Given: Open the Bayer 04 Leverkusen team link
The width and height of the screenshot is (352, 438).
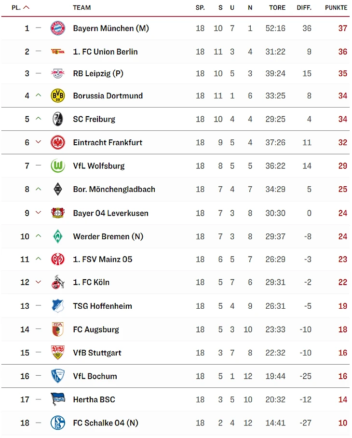Looking at the screenshot, I should 110,213.
